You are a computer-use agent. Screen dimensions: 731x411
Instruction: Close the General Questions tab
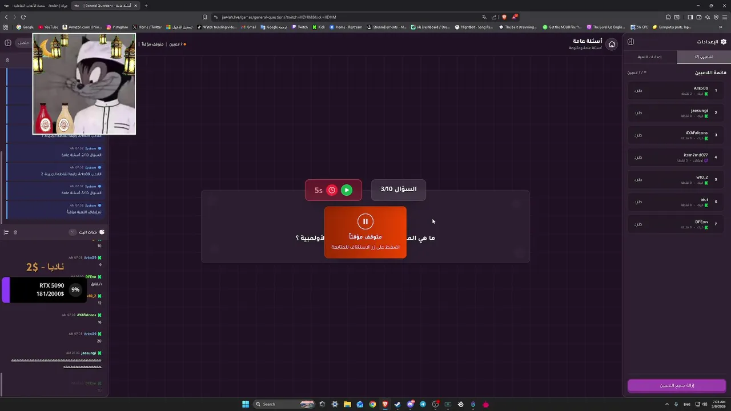(135, 6)
